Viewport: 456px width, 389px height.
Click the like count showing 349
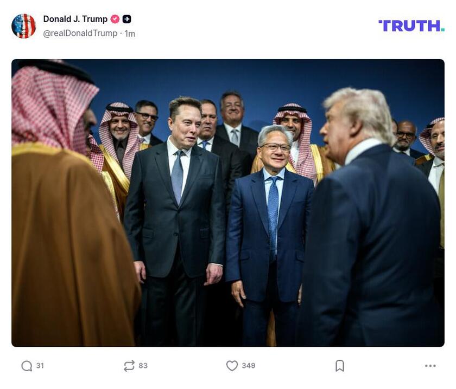[250, 366]
